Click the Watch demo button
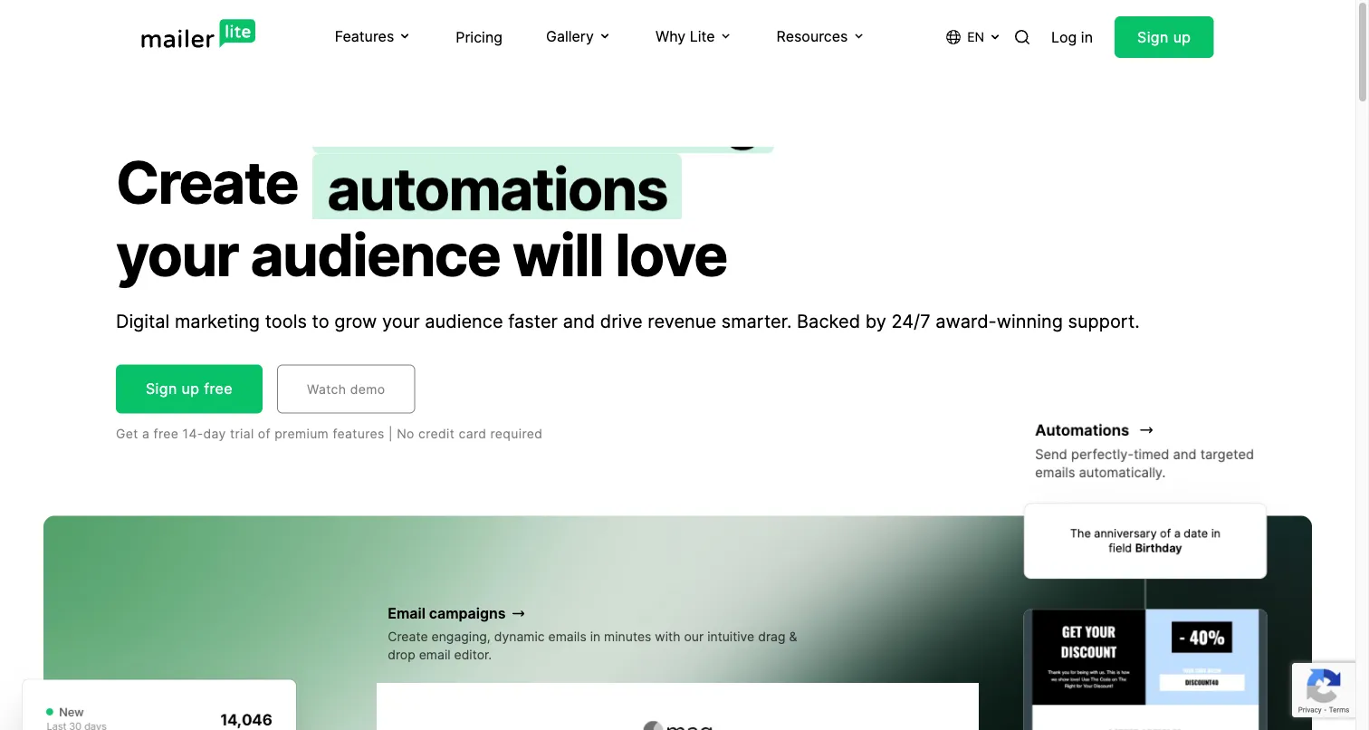Screen dimensions: 1369x730 (346, 389)
